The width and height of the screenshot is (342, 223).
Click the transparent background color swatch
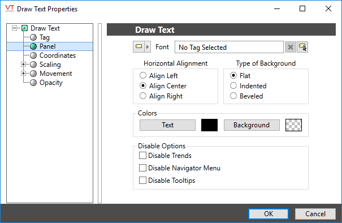tap(293, 125)
